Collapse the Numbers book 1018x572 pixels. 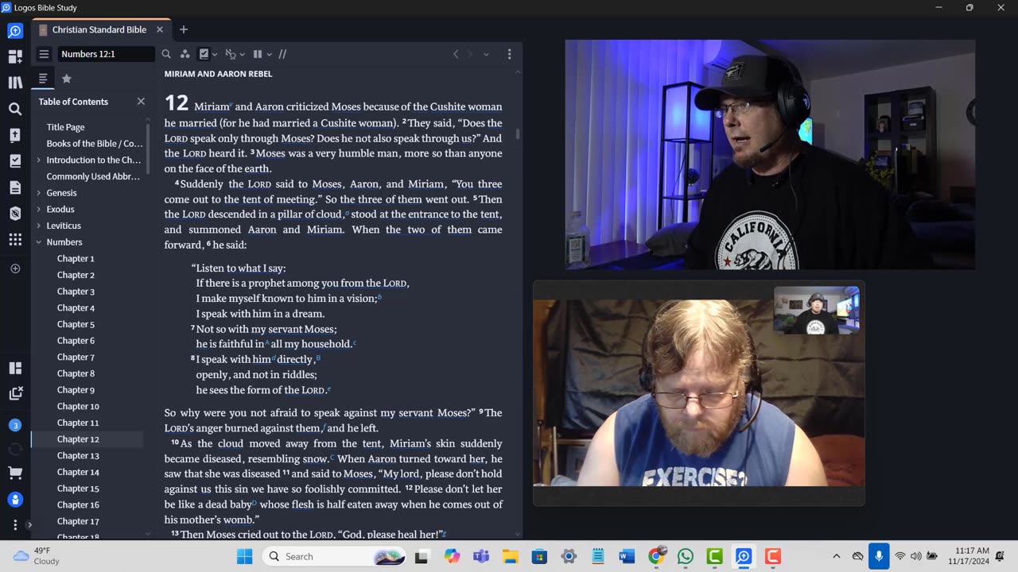click(x=38, y=242)
